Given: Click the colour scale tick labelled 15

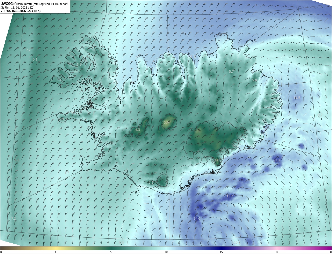Looking at the screenshot, I should [221, 252].
